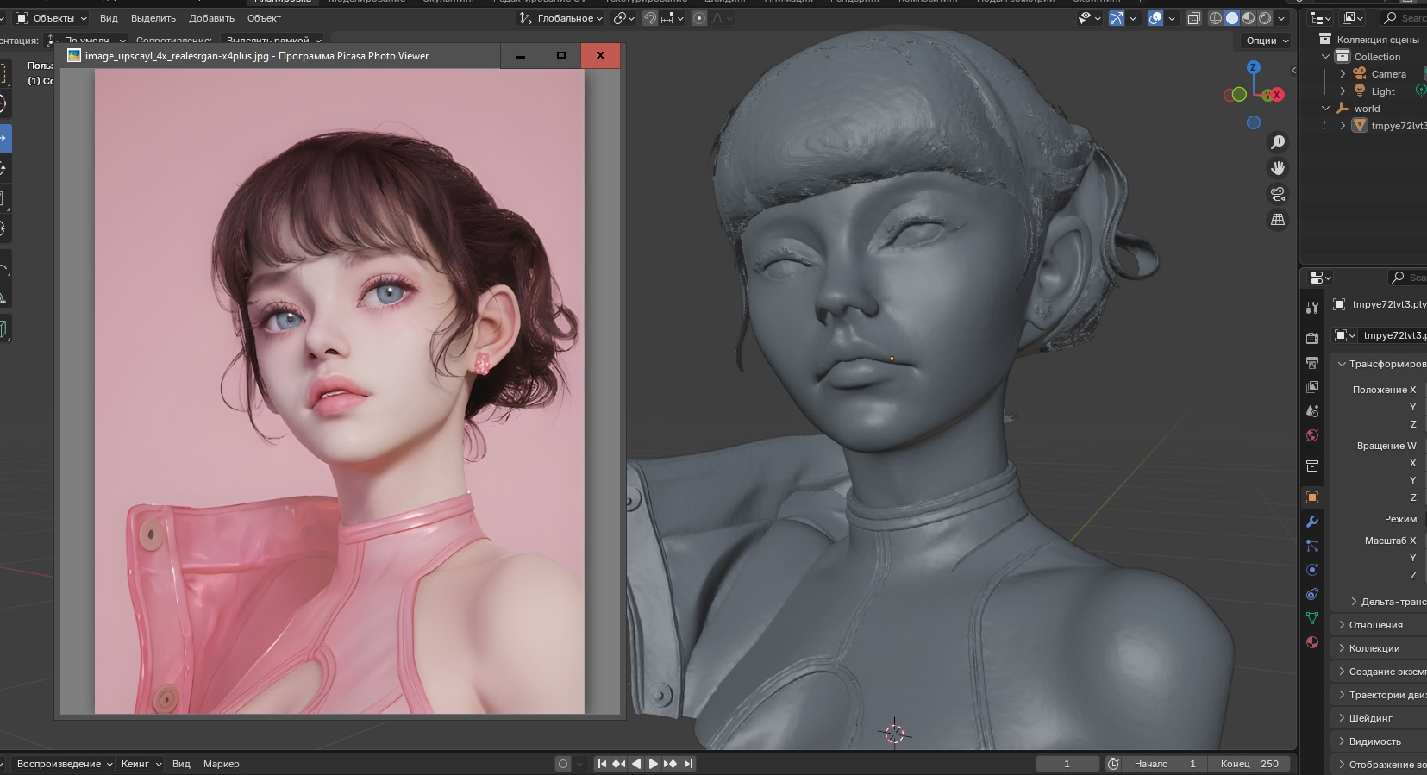Viewport: 1427px width, 775px height.
Task: Collapse the Collection tree item
Action: tap(1326, 57)
